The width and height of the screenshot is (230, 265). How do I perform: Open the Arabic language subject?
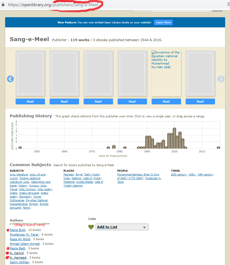coord(29,193)
